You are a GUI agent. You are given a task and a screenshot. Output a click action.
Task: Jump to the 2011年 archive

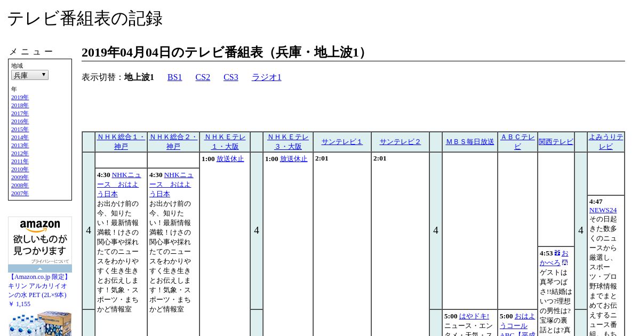pos(20,161)
